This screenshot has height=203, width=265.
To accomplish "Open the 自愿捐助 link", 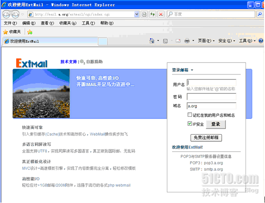I will tap(94, 62).
